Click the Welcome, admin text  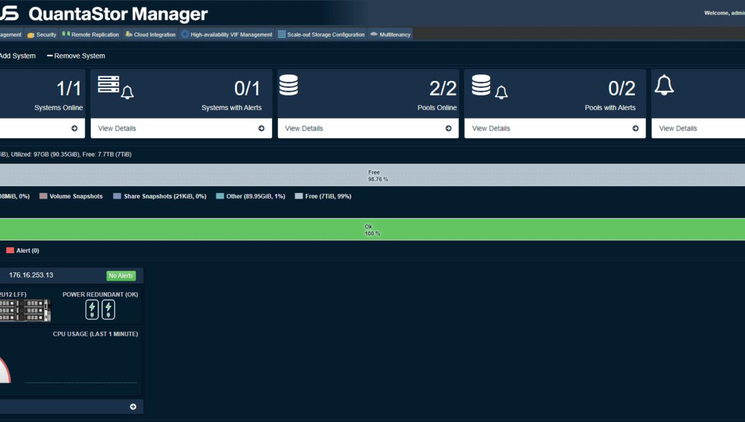coord(725,13)
